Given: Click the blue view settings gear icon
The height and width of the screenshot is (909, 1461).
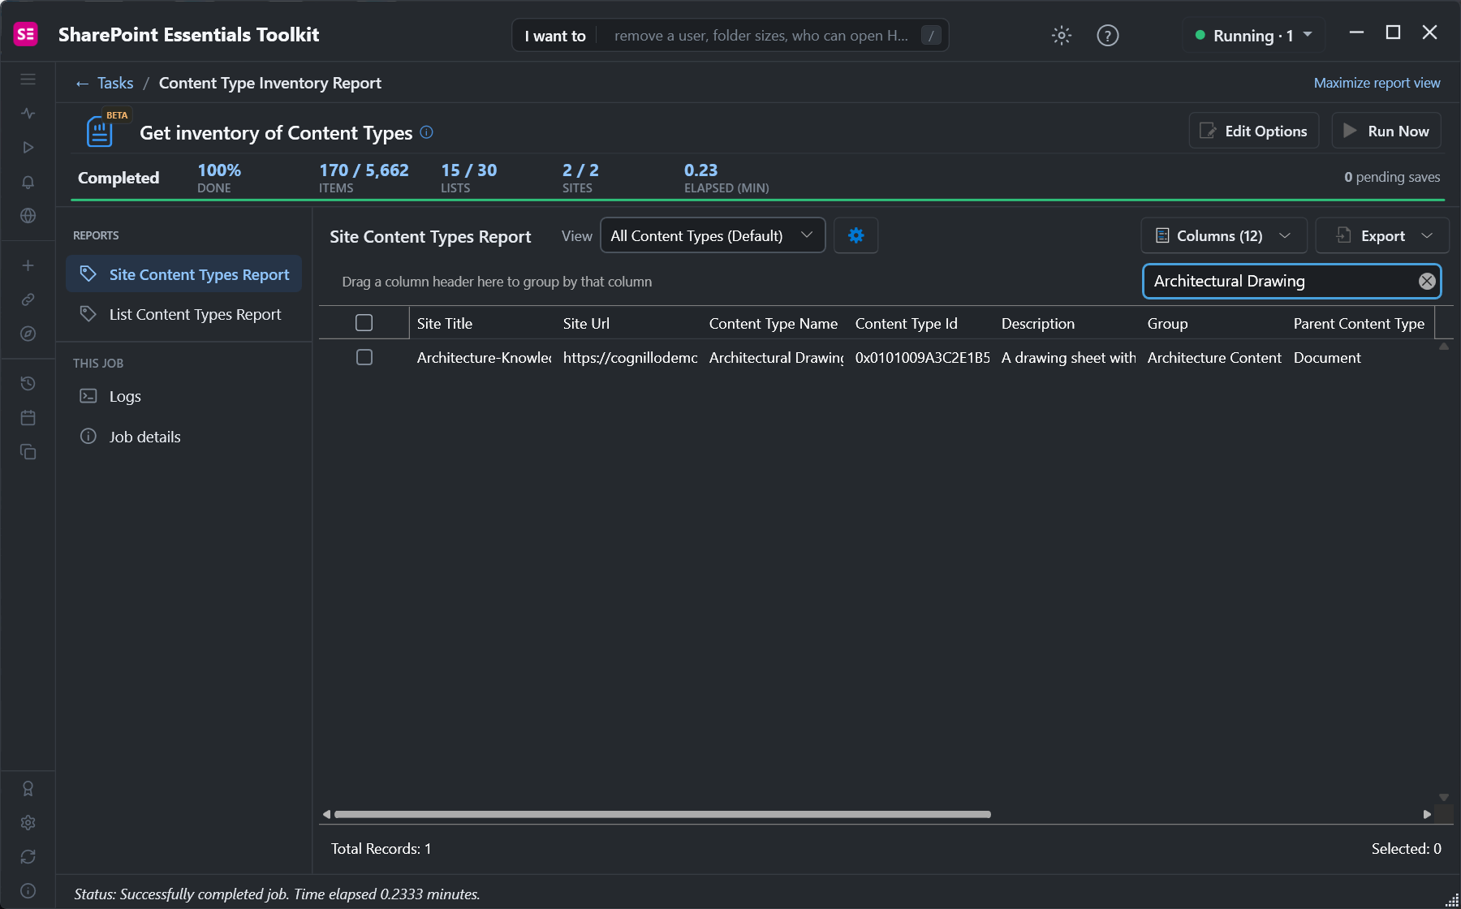Looking at the screenshot, I should (855, 235).
